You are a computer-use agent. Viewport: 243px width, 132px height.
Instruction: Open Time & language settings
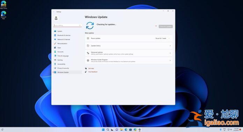click(x=67, y=56)
